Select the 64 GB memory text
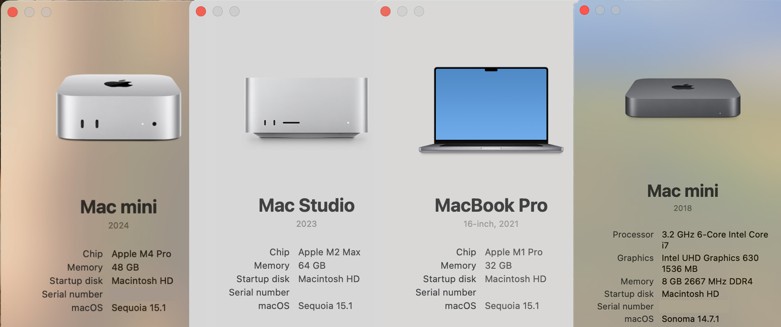The image size is (781, 327). (312, 265)
